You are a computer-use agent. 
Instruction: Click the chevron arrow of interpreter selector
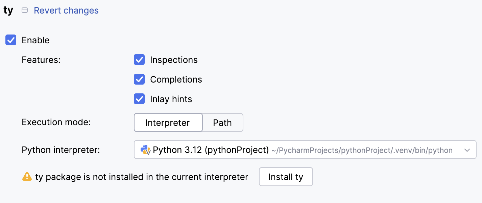(467, 150)
